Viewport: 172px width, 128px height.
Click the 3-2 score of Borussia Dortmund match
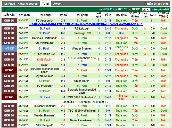pyautogui.click(x=63, y=38)
